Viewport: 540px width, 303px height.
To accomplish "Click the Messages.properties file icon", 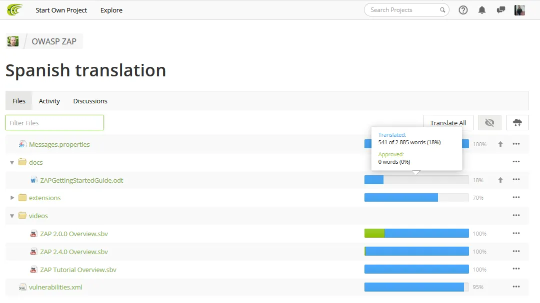I will [x=22, y=144].
